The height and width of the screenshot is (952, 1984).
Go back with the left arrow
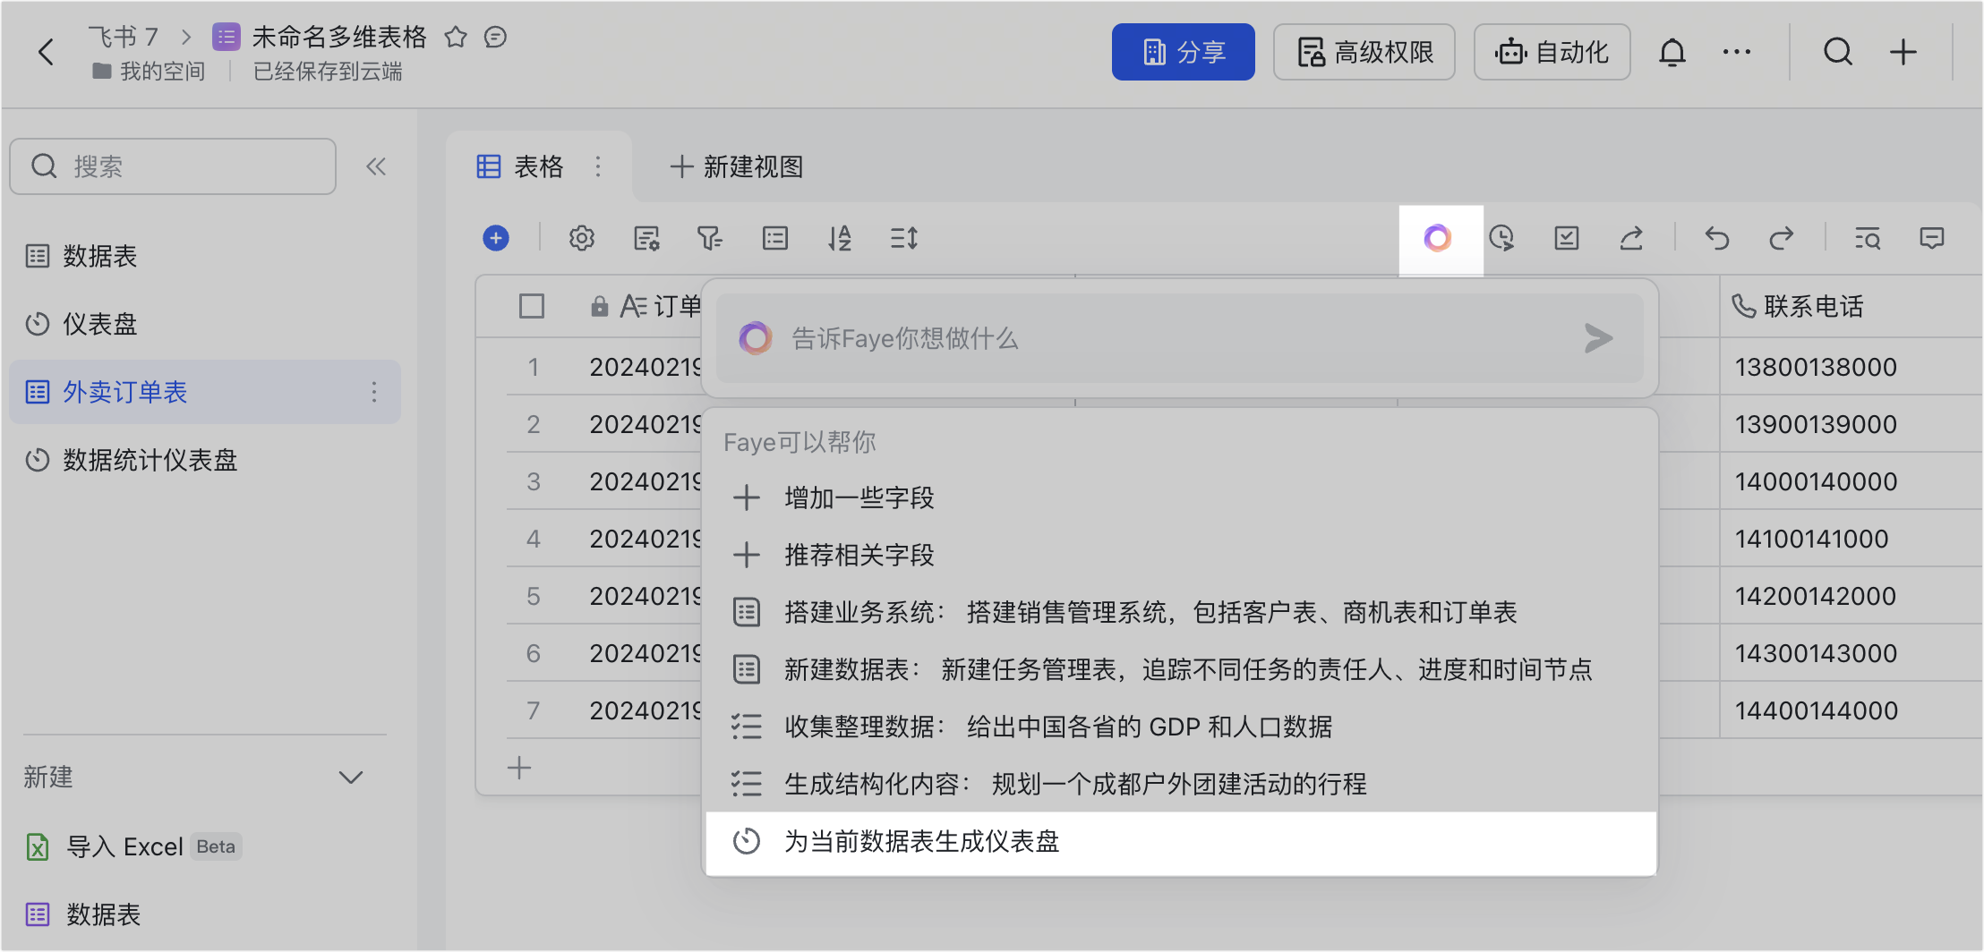[x=47, y=52]
